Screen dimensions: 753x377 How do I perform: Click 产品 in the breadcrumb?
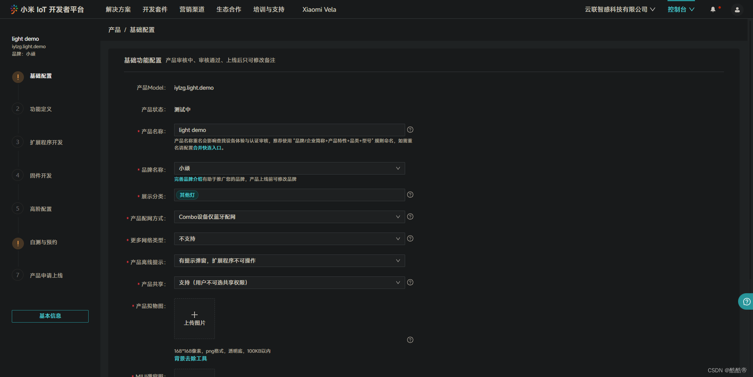[115, 30]
